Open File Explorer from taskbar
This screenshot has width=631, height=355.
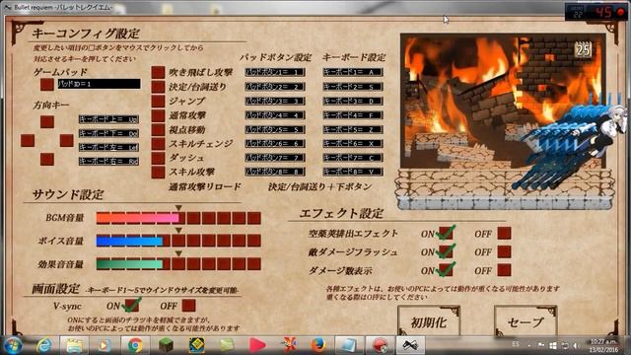click(75, 345)
